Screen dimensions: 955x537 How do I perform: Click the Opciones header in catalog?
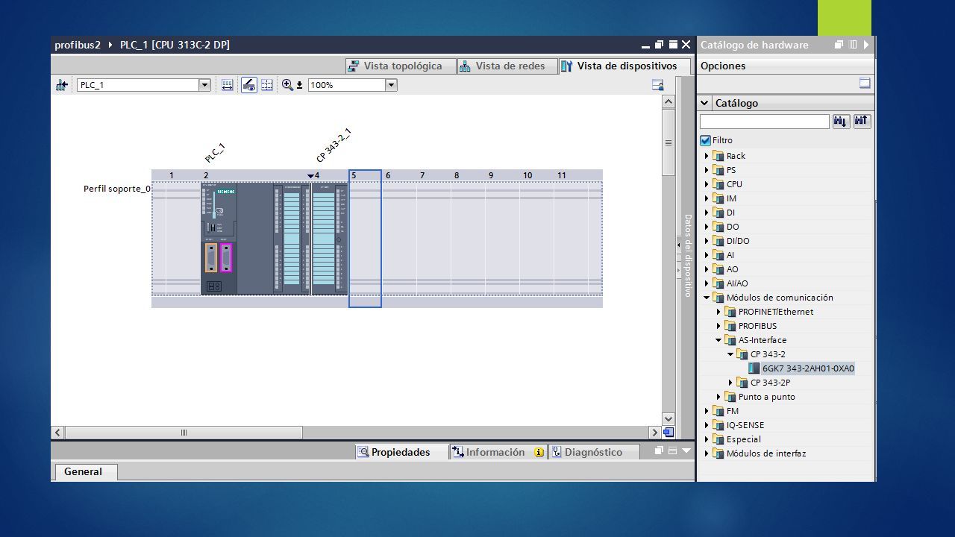[723, 66]
